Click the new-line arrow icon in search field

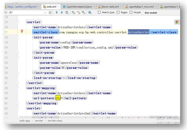click(x=45, y=13)
